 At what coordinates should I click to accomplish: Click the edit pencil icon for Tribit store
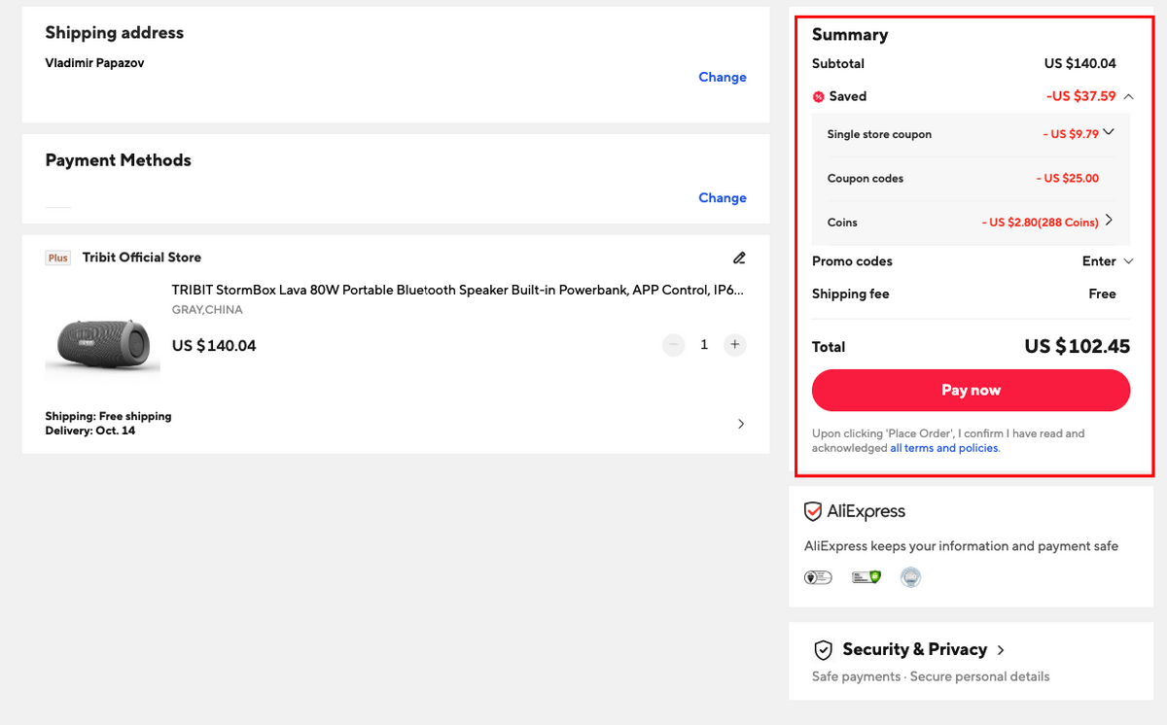coord(739,258)
